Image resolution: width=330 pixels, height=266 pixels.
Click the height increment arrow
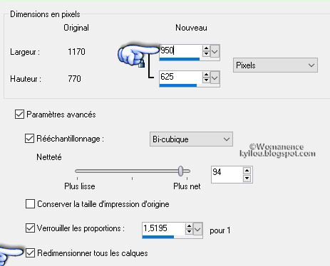tap(206, 75)
